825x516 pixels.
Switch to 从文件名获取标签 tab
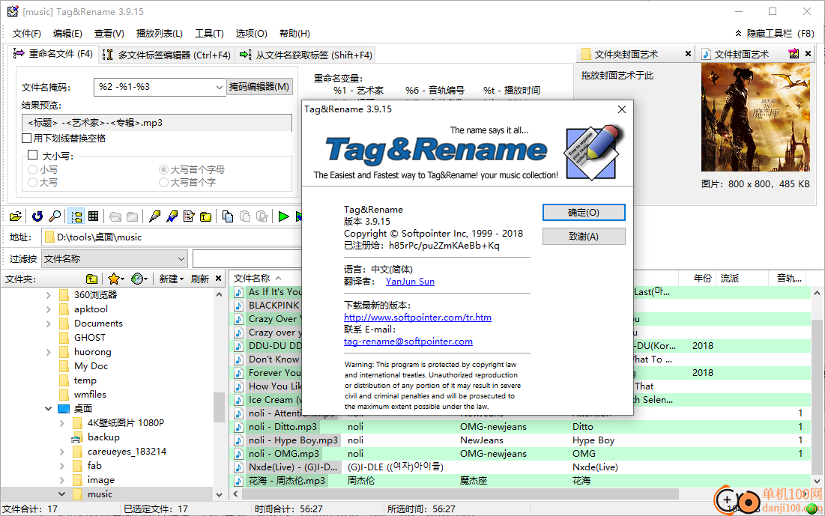click(x=306, y=55)
